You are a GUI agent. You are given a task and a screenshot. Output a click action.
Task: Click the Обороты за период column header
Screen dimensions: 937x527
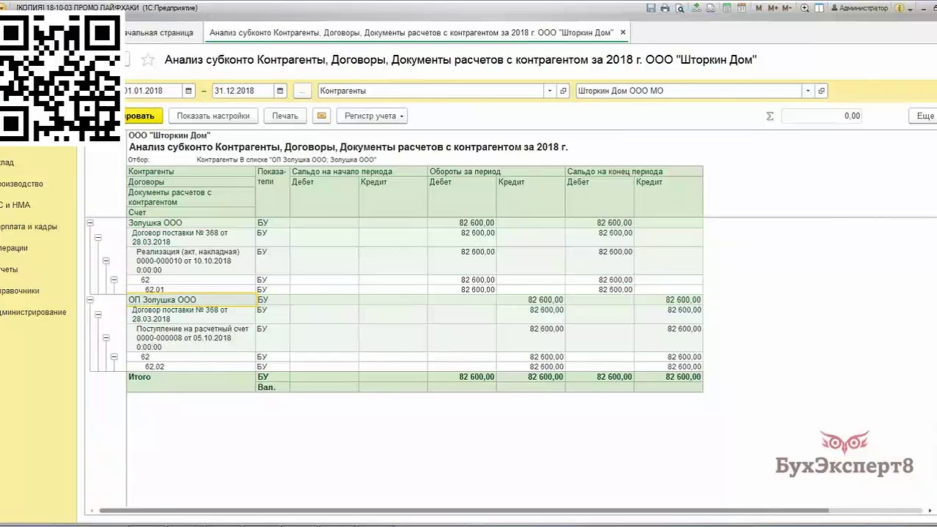point(496,171)
